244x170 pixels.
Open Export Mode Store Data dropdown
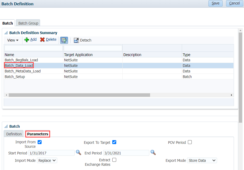click(202, 160)
